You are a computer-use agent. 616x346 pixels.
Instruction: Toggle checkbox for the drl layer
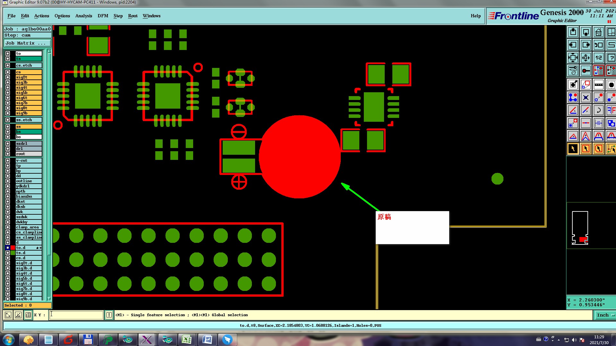click(8, 149)
